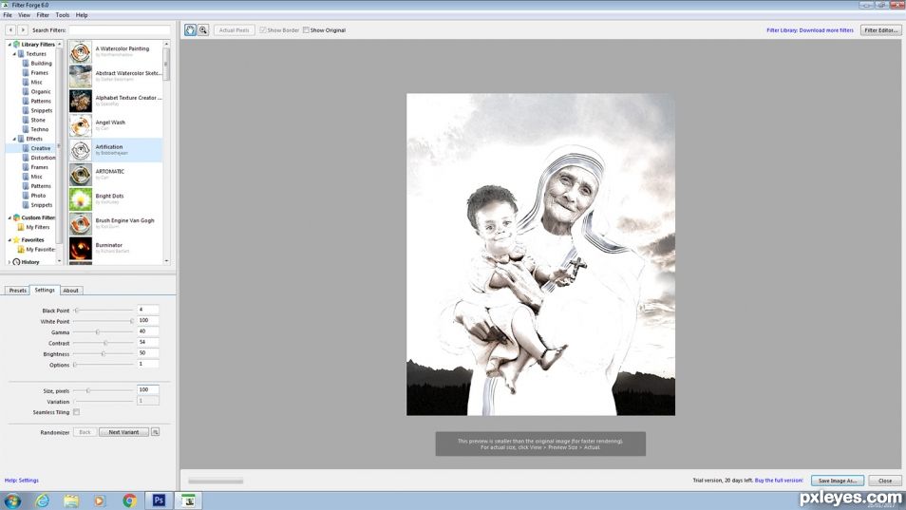
Task: Select the A Watercolor Painting filter thumbnail
Action: 81,52
